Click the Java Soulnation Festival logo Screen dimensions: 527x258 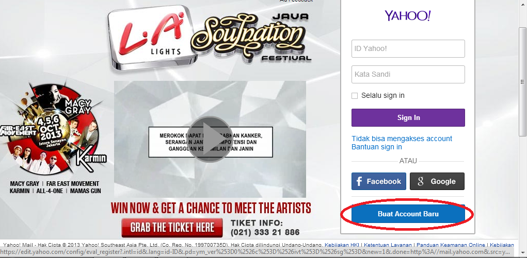[x=252, y=37]
